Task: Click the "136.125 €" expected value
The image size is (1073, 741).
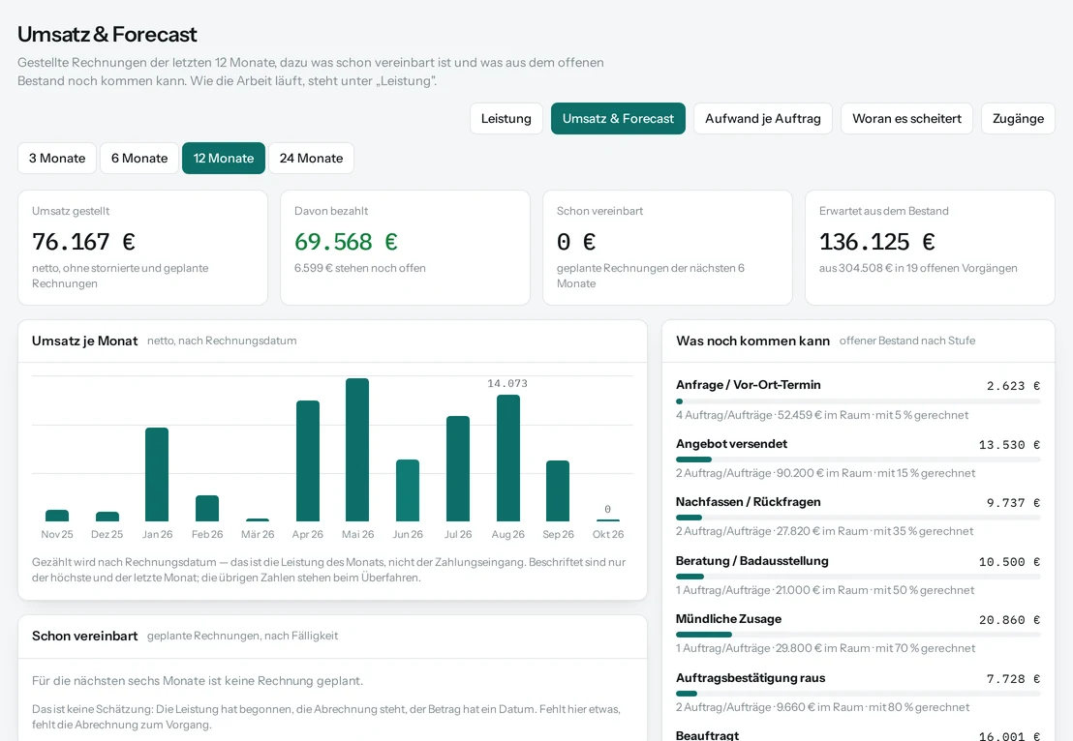Action: click(x=877, y=241)
